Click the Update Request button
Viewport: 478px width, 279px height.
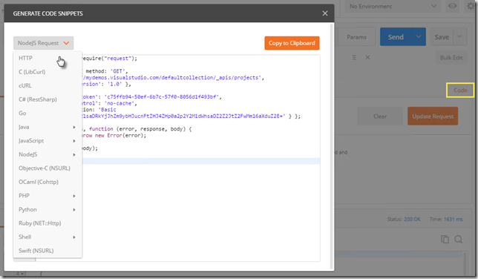pyautogui.click(x=433, y=116)
